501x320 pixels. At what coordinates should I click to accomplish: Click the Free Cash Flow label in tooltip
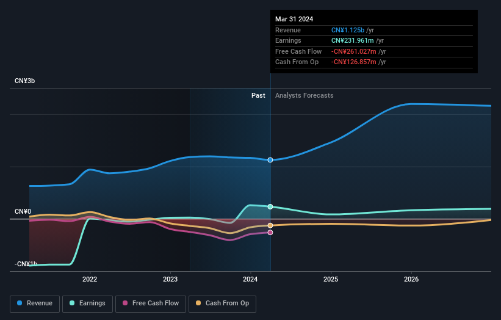click(298, 51)
